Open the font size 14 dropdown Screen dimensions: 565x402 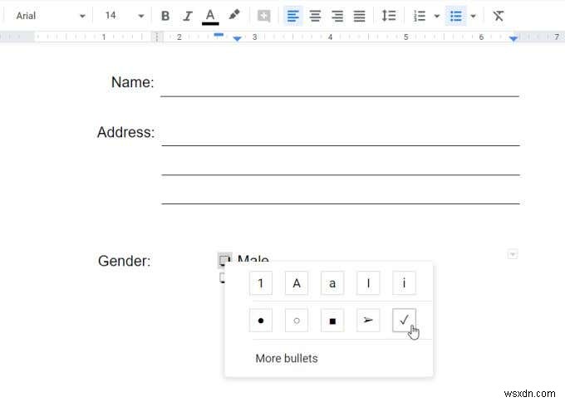point(124,16)
